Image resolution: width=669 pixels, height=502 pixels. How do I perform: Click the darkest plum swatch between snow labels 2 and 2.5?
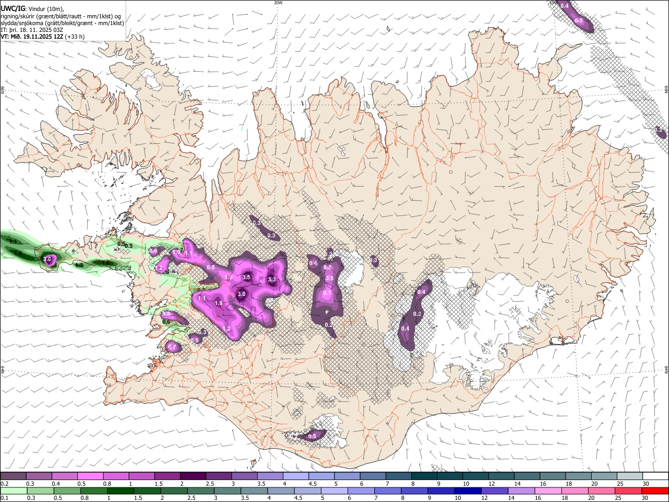(x=193, y=476)
